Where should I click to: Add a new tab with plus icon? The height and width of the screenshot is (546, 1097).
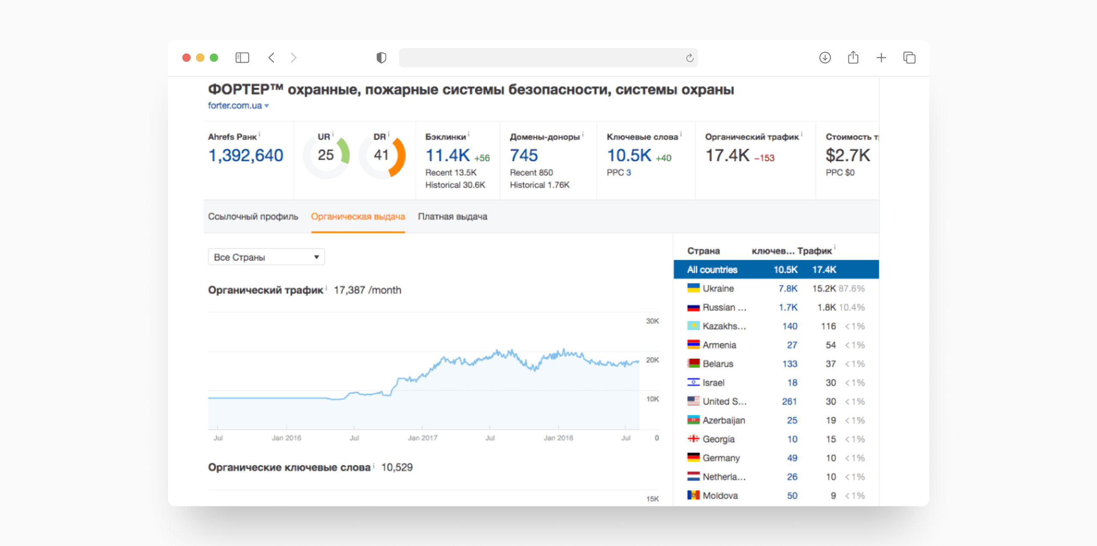(x=881, y=57)
